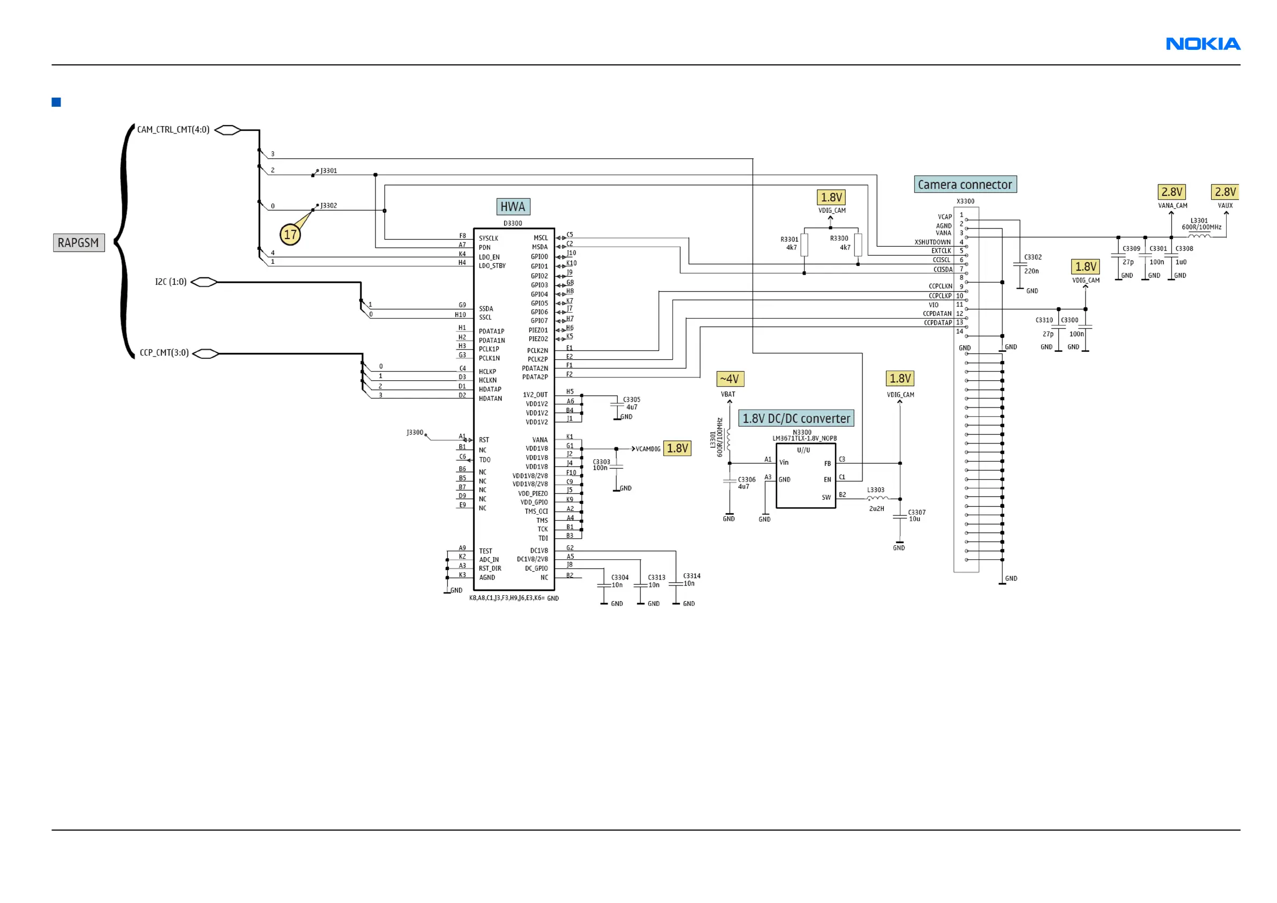Click capacitor label C3302
Viewport: 1277px width, 903px height.
pos(1033,257)
